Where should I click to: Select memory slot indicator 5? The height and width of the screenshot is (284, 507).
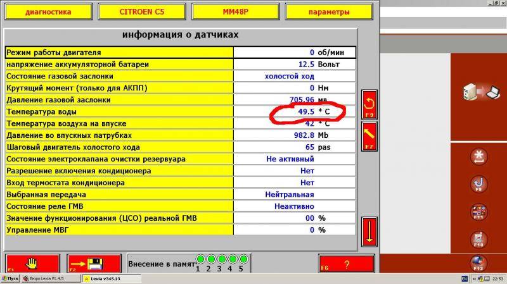241,259
